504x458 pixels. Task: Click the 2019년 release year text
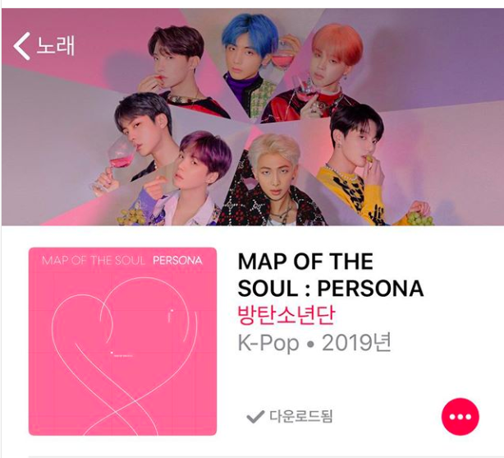(356, 343)
